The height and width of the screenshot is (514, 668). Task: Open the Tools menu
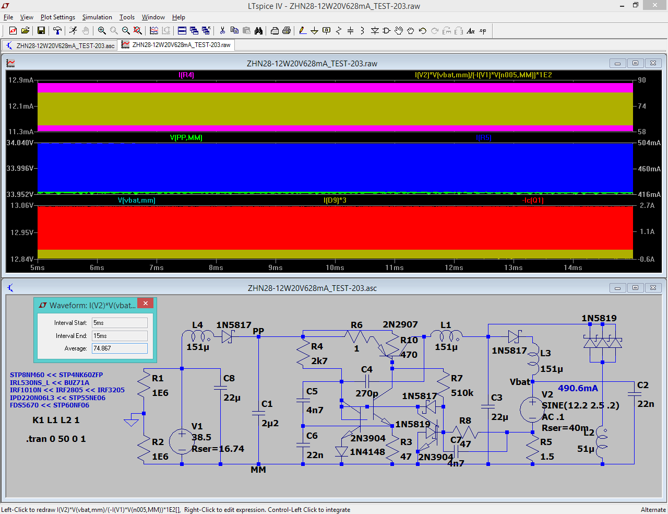coord(127,17)
